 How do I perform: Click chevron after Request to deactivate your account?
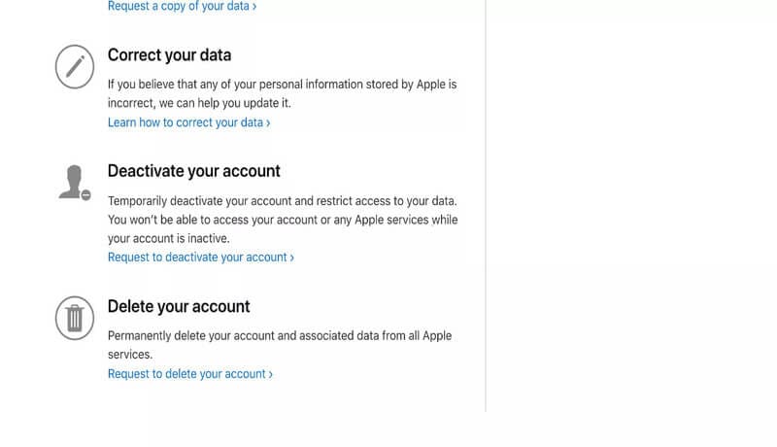[291, 258]
